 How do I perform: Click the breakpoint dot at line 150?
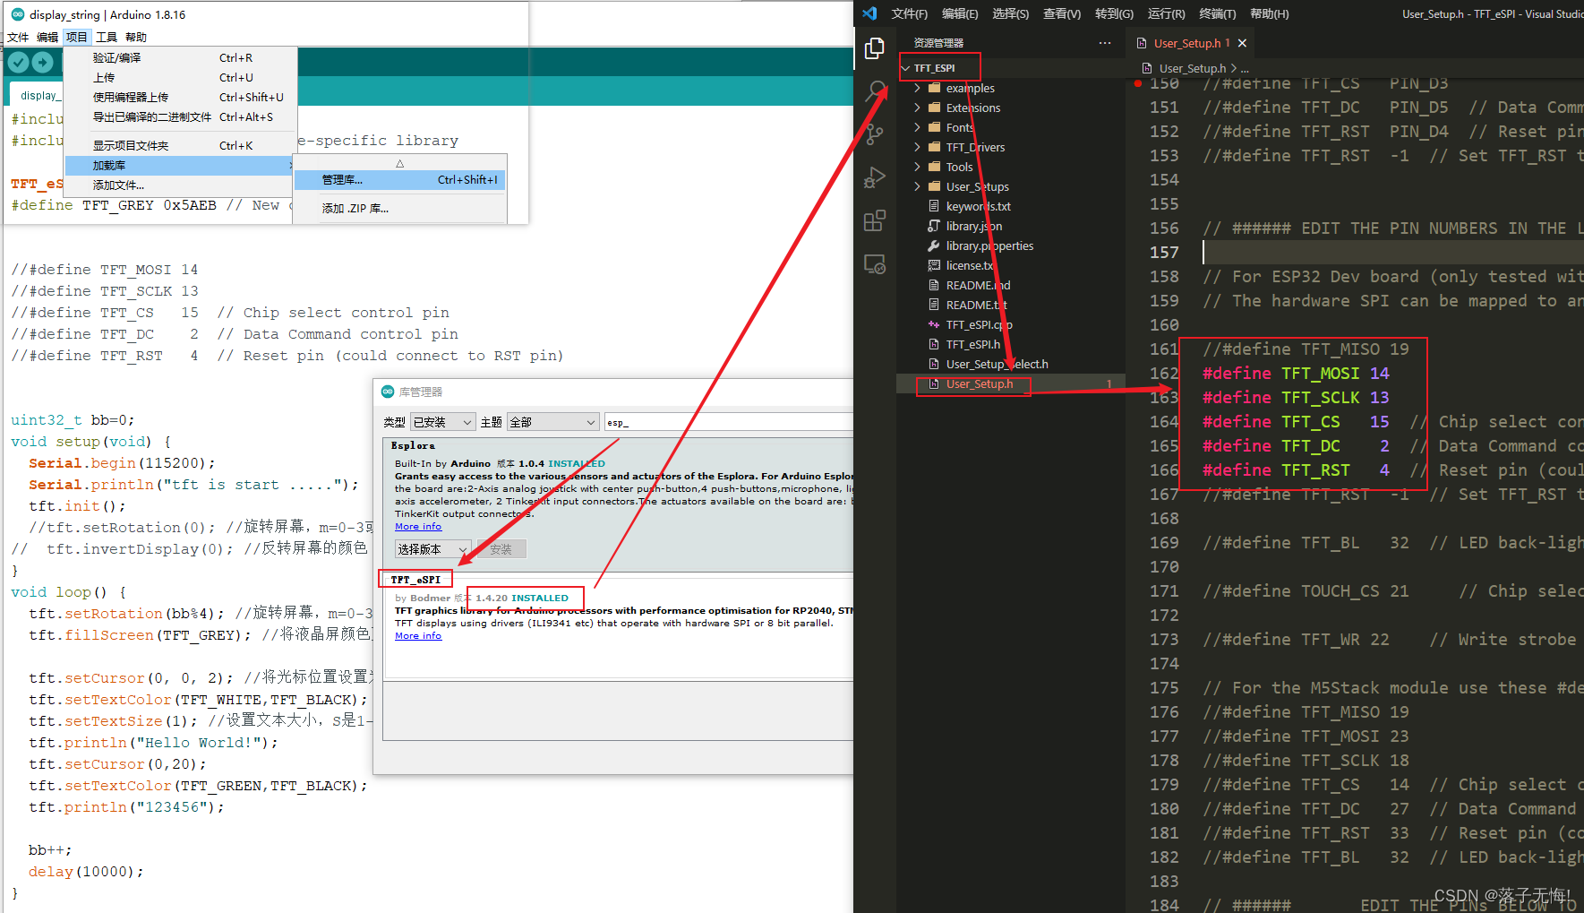pos(1138,83)
